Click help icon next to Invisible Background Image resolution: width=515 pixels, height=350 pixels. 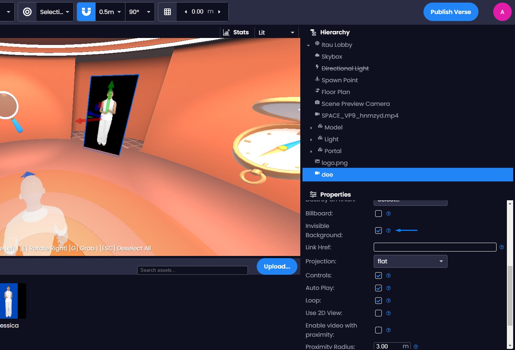tap(388, 231)
